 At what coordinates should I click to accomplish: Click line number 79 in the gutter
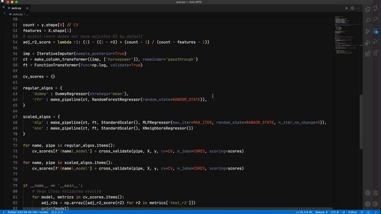tap(15, 185)
